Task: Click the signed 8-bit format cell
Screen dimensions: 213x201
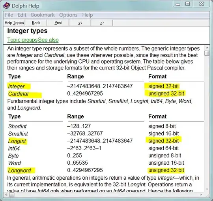Action: [162, 126]
